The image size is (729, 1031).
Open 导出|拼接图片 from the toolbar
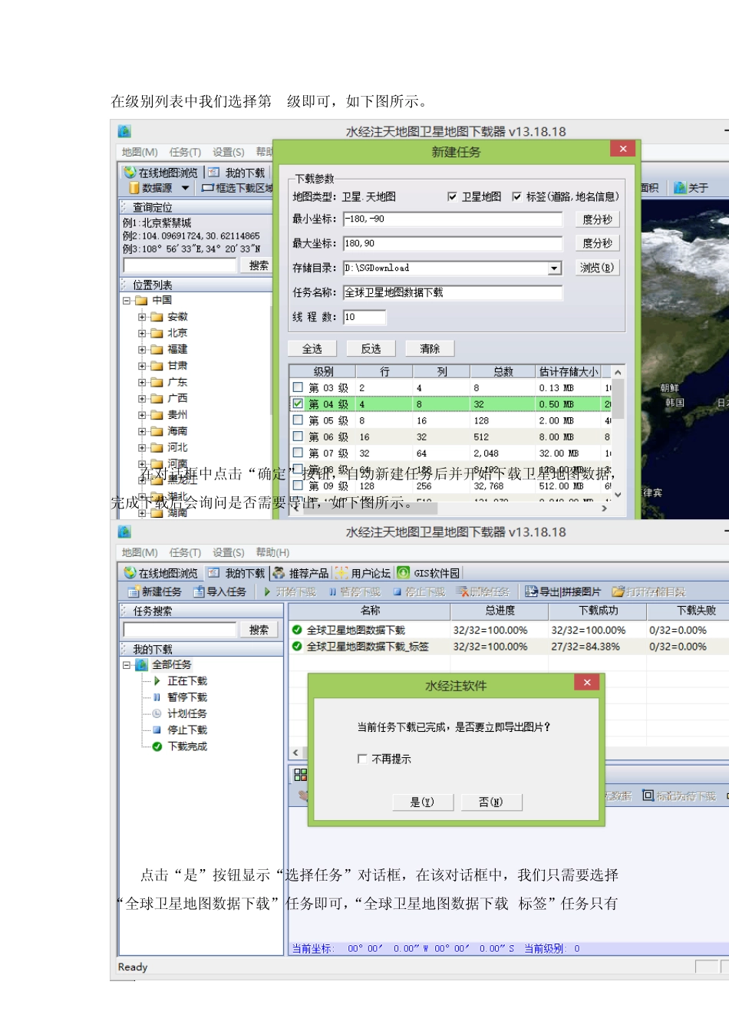click(531, 592)
